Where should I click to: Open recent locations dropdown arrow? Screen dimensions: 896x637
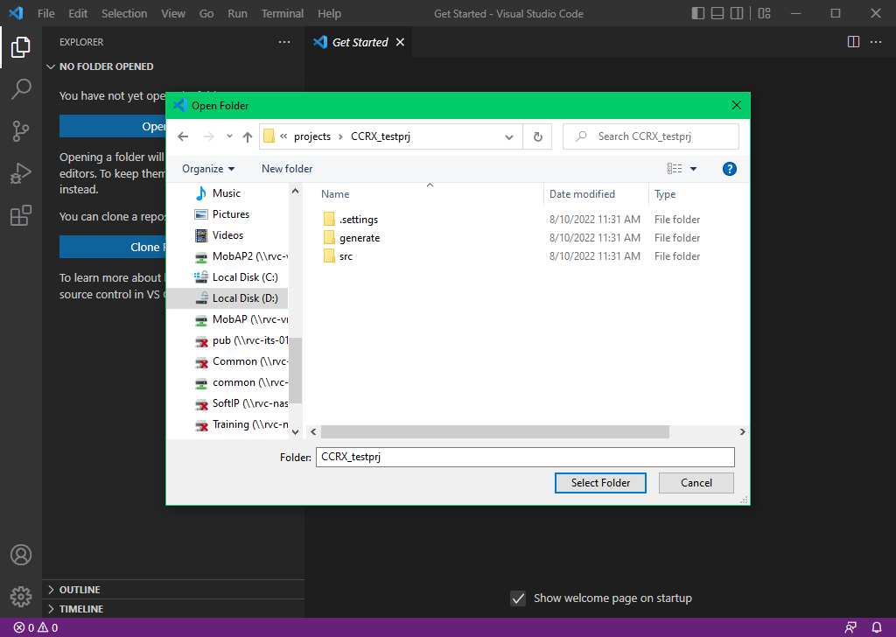pos(229,136)
